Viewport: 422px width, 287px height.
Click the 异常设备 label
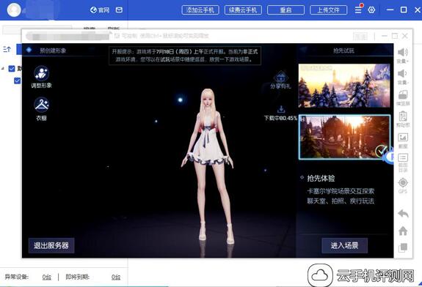pyautogui.click(x=17, y=277)
